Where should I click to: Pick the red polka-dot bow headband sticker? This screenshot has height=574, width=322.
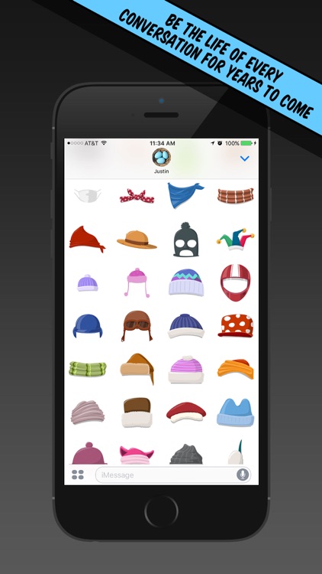[137, 196]
